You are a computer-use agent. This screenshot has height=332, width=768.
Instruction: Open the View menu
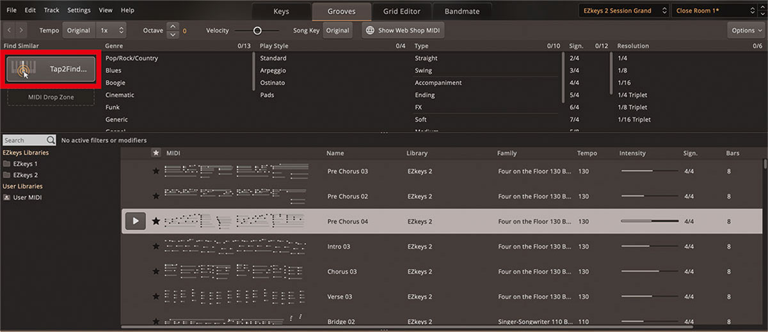(x=106, y=10)
